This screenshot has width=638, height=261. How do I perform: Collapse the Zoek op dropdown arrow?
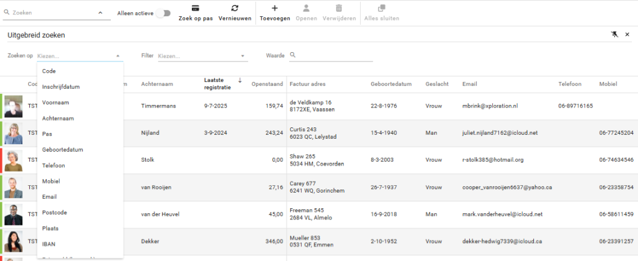118,56
